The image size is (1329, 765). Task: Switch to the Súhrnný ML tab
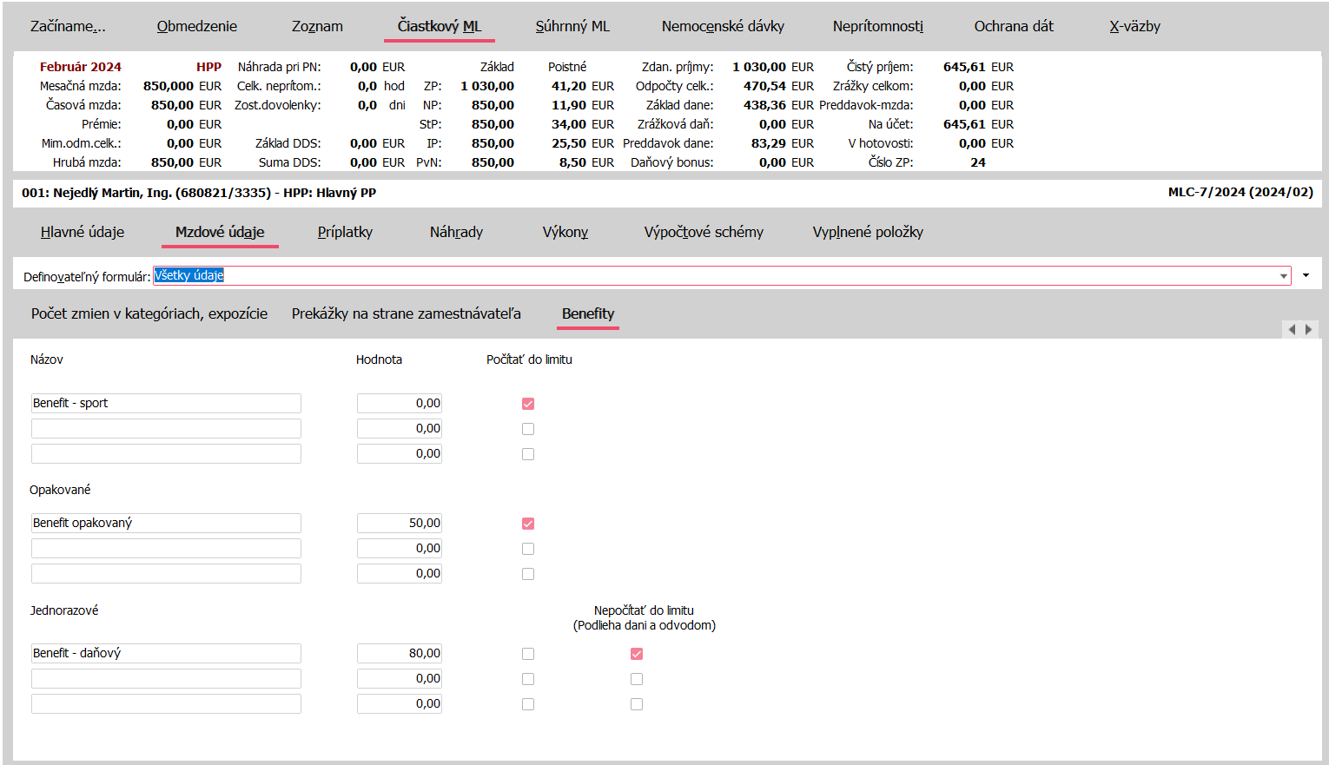pyautogui.click(x=572, y=26)
